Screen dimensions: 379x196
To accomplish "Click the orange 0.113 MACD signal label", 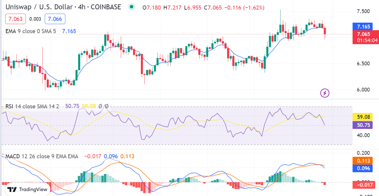I will (363, 161).
